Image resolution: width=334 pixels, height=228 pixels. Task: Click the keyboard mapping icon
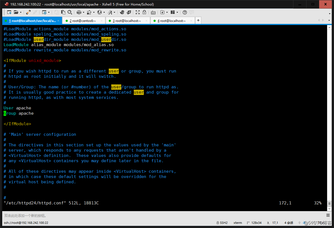[153, 12]
